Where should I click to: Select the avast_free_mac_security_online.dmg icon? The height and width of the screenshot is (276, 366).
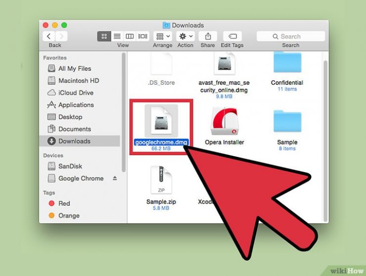224,63
